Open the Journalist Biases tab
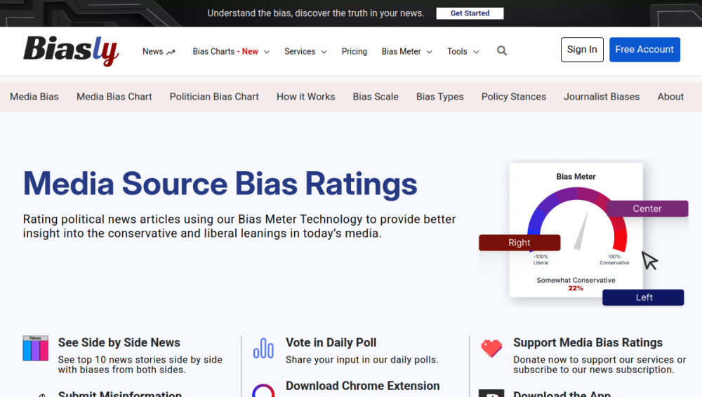Viewport: 702px width, 397px height. [x=602, y=97]
